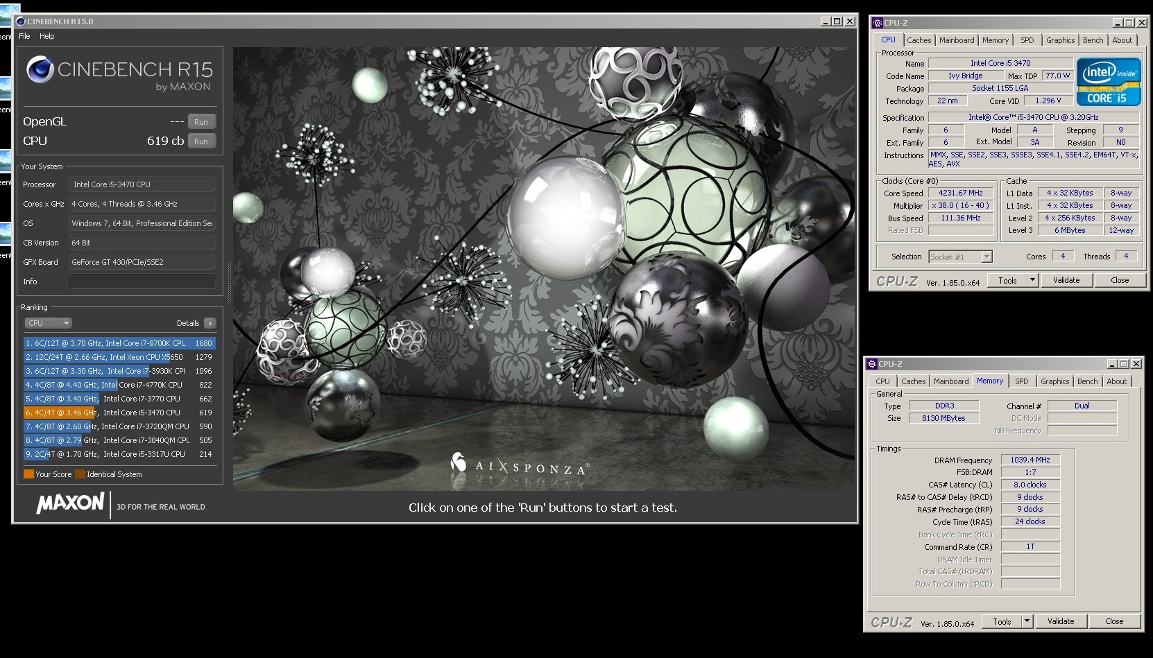
Task: Click Close button in top CPU-Z window
Action: (x=1120, y=280)
